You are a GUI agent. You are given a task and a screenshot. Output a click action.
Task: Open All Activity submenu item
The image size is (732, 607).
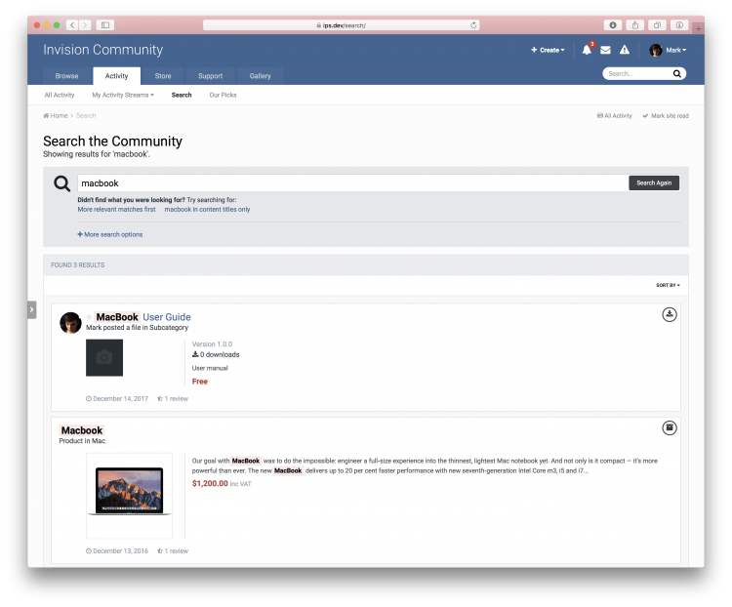tap(60, 95)
